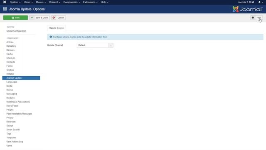Select Contacts in the sidebar

pos(11,62)
